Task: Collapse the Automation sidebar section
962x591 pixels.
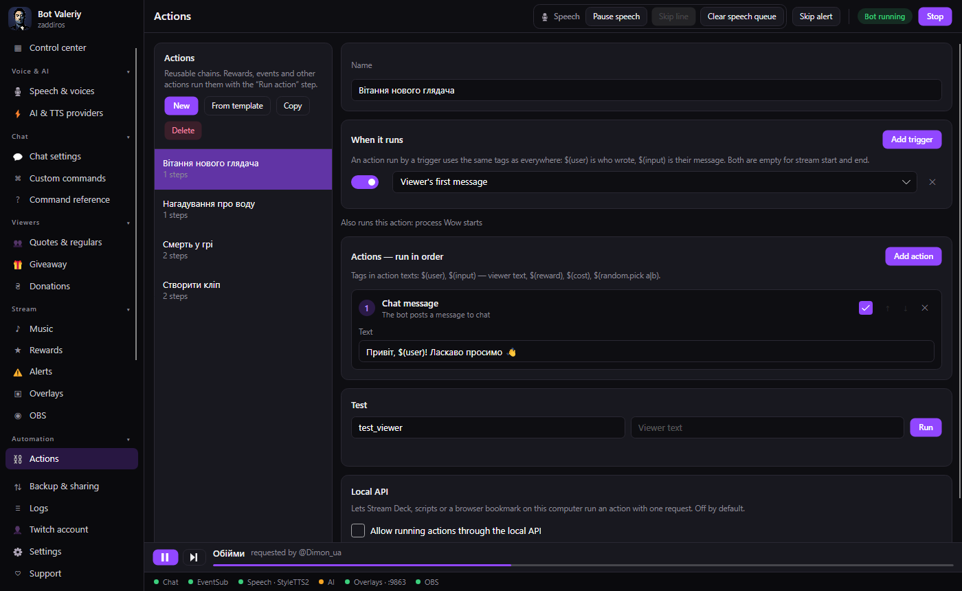Action: (x=128, y=439)
